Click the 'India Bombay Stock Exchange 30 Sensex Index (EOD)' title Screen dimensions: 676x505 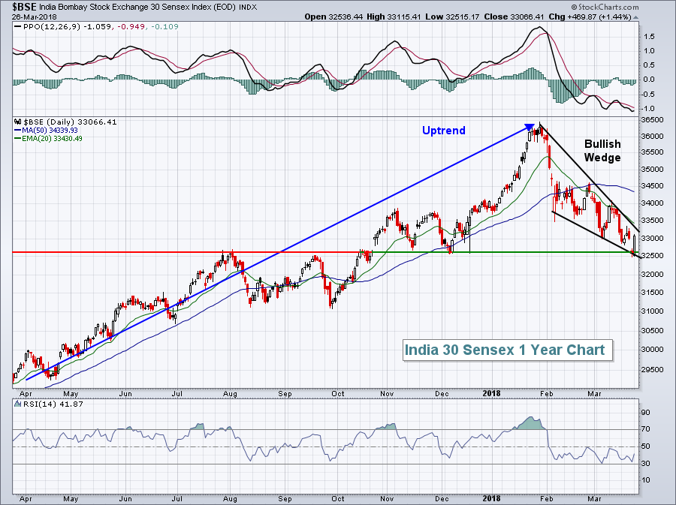[x=137, y=8]
